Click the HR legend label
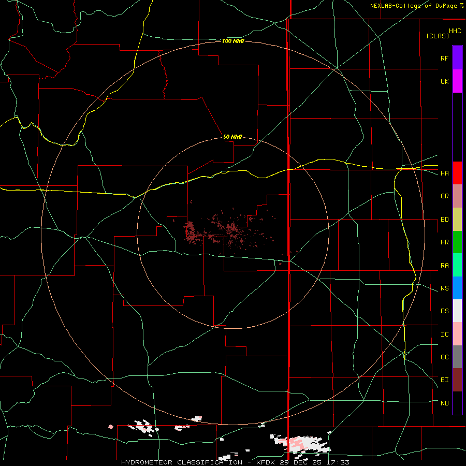The width and height of the screenshot is (466, 466). 444,242
